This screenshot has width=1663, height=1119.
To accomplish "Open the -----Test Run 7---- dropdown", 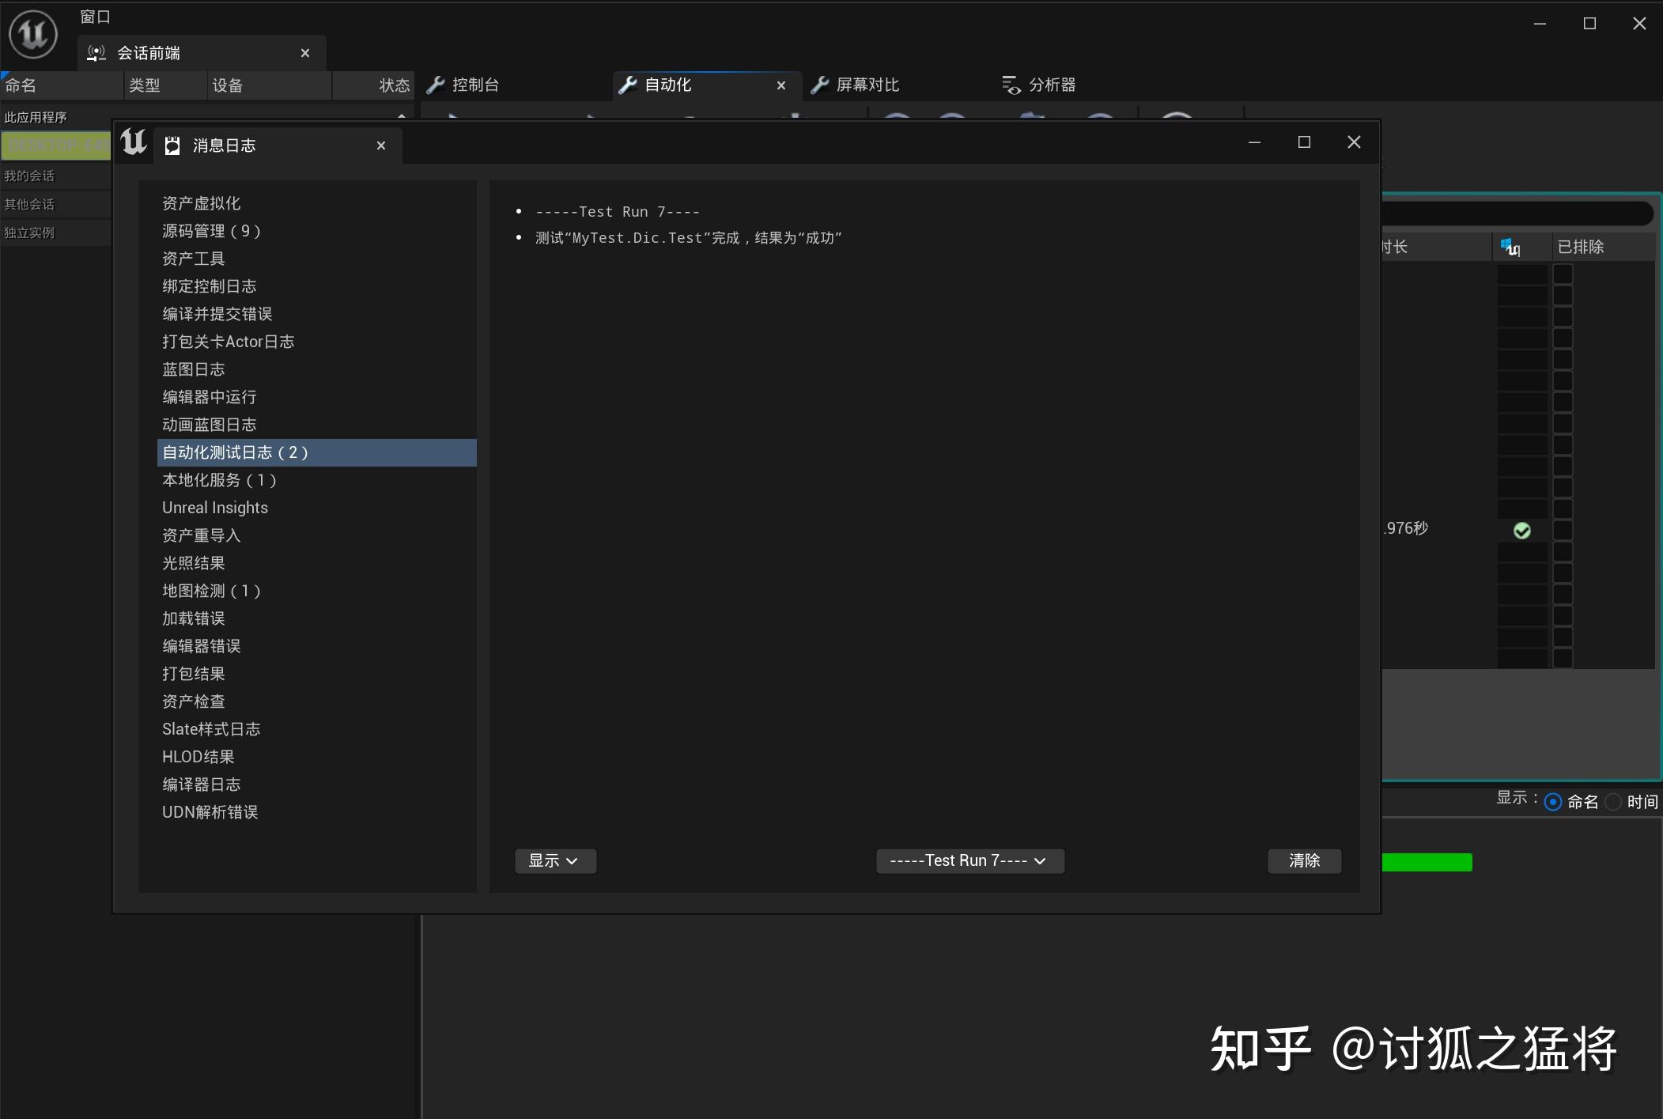I will 969,860.
